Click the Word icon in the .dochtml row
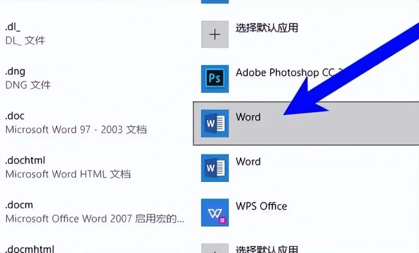 point(215,168)
